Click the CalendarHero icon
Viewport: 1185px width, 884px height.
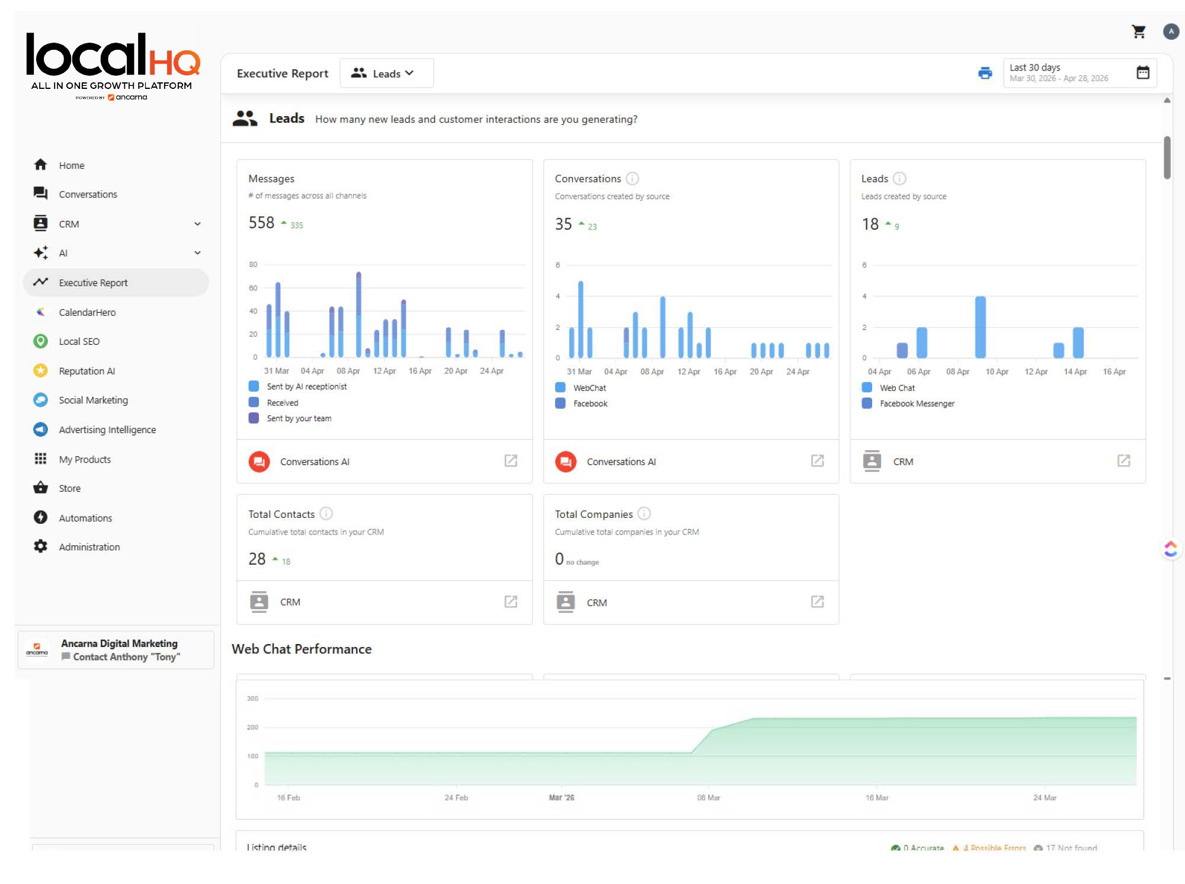pyautogui.click(x=40, y=312)
